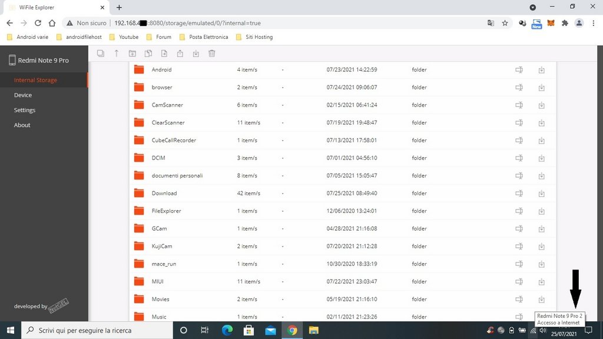Click the orange DCIM folder icon
The image size is (603, 339).
[x=139, y=158]
